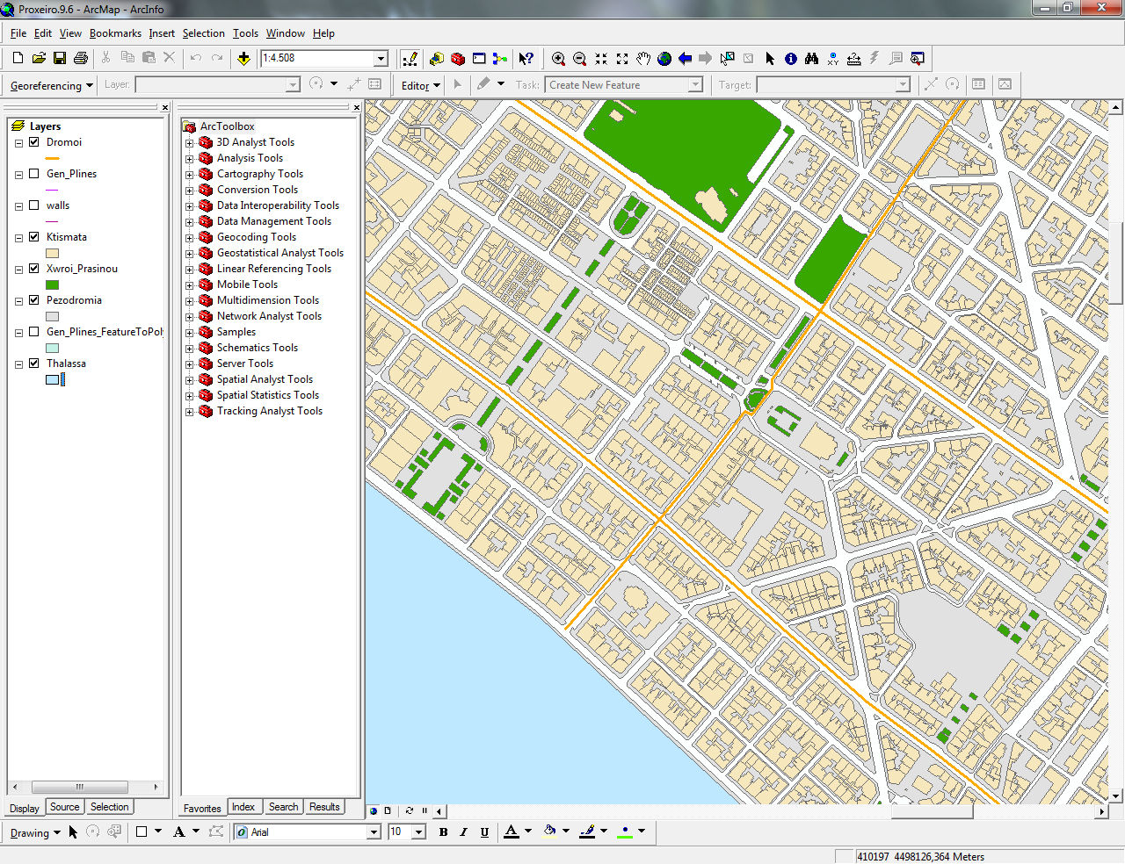Underline text with the U button
Screen dimensions: 1125x864
click(484, 832)
